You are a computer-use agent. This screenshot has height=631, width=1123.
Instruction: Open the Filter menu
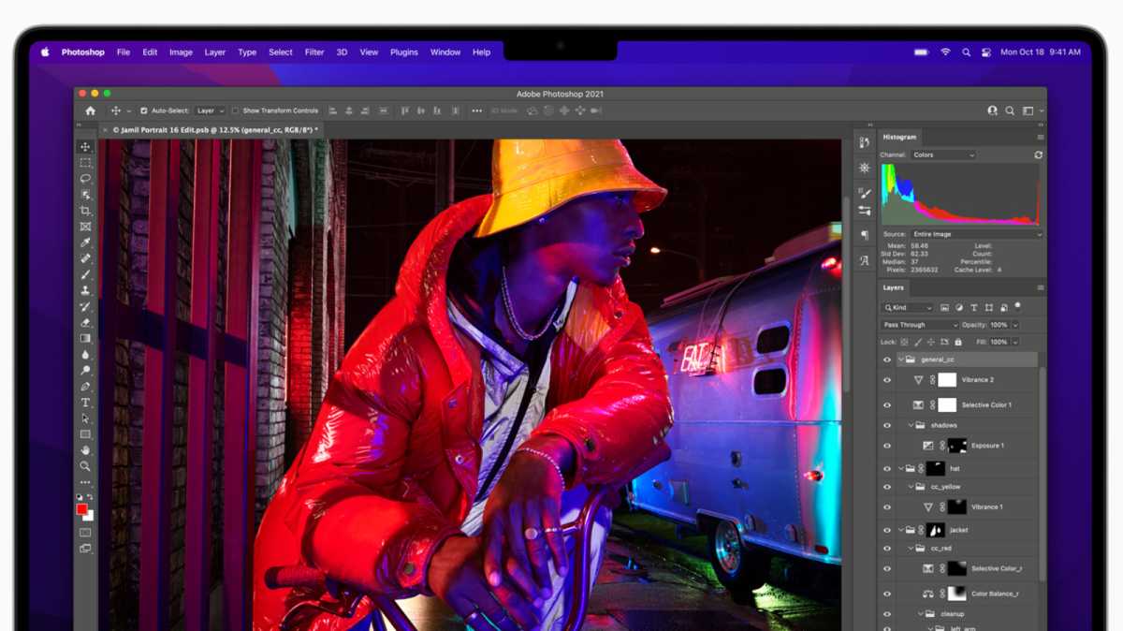[x=314, y=52]
